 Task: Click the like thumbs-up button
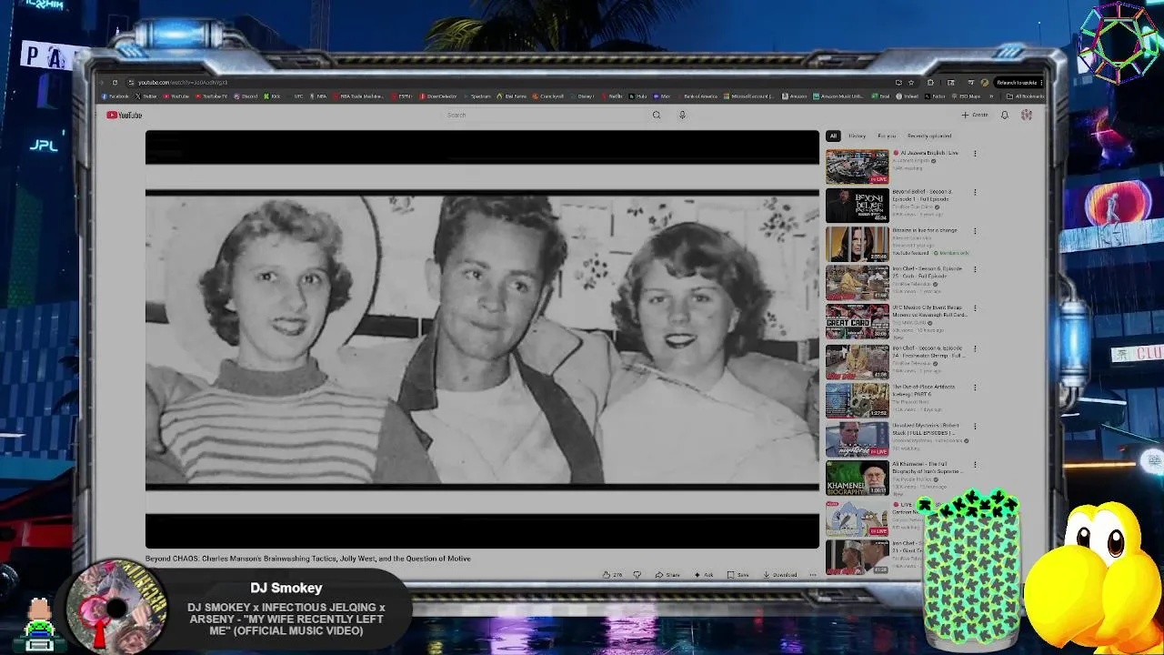click(612, 575)
